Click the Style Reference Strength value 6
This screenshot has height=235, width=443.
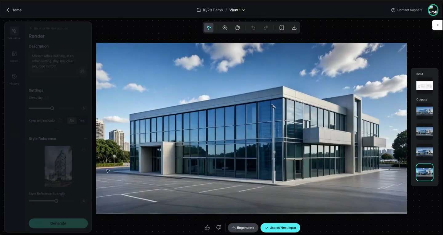click(x=83, y=201)
